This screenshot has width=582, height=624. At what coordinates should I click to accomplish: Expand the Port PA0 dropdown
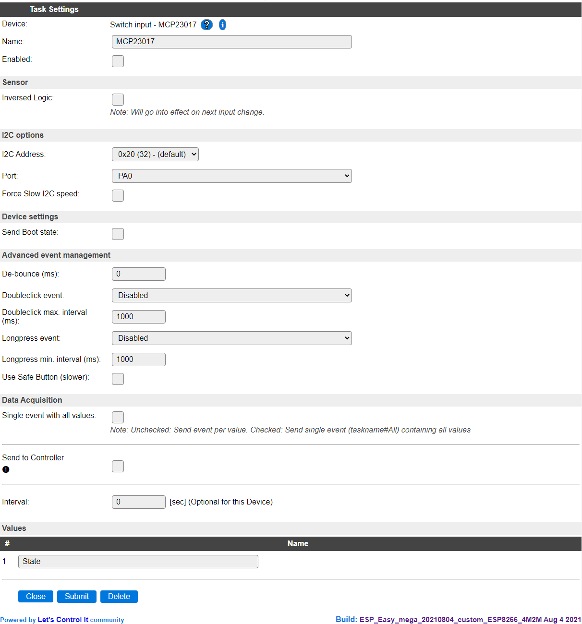pyautogui.click(x=232, y=176)
